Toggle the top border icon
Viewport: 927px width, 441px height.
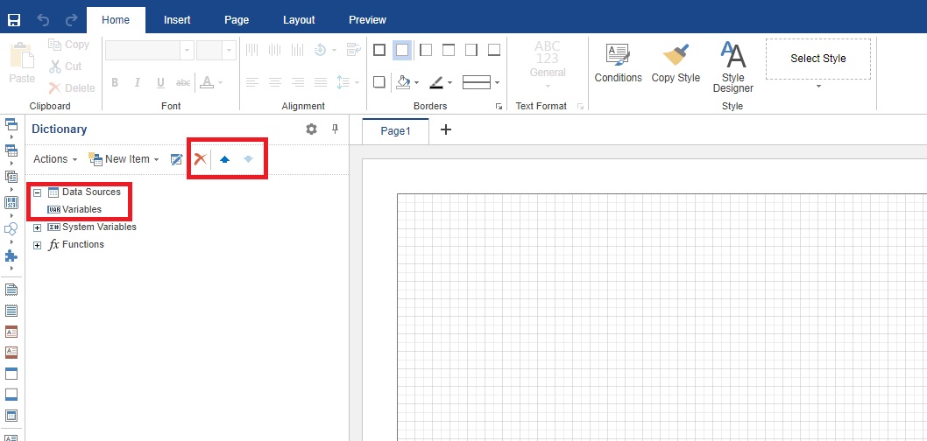click(448, 50)
